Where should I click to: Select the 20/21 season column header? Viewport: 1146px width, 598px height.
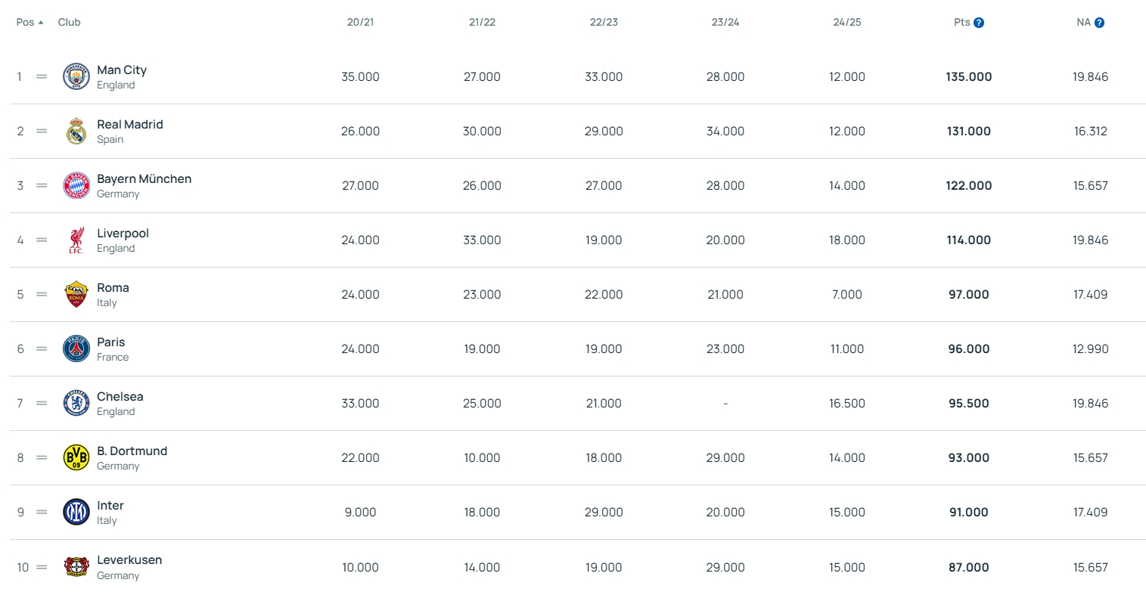tap(360, 23)
